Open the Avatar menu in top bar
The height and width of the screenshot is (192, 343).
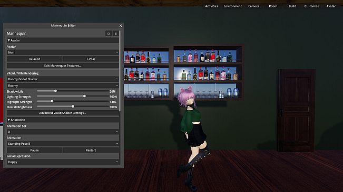click(x=331, y=6)
